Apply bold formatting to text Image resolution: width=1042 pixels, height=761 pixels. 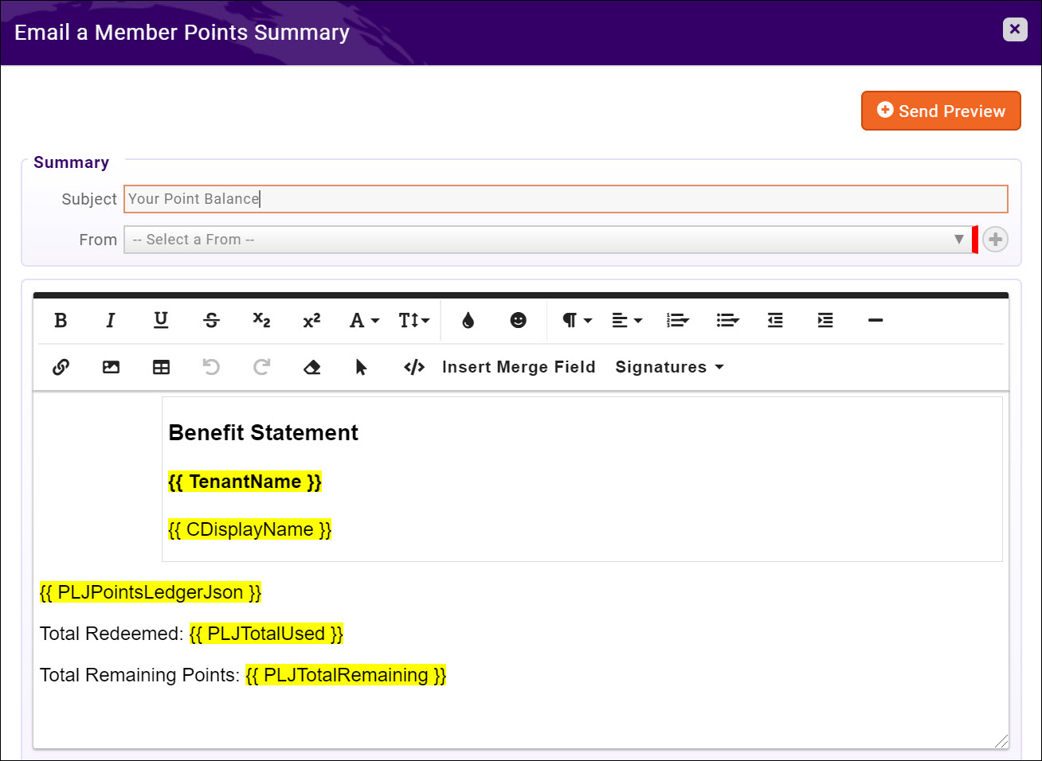pyautogui.click(x=61, y=320)
